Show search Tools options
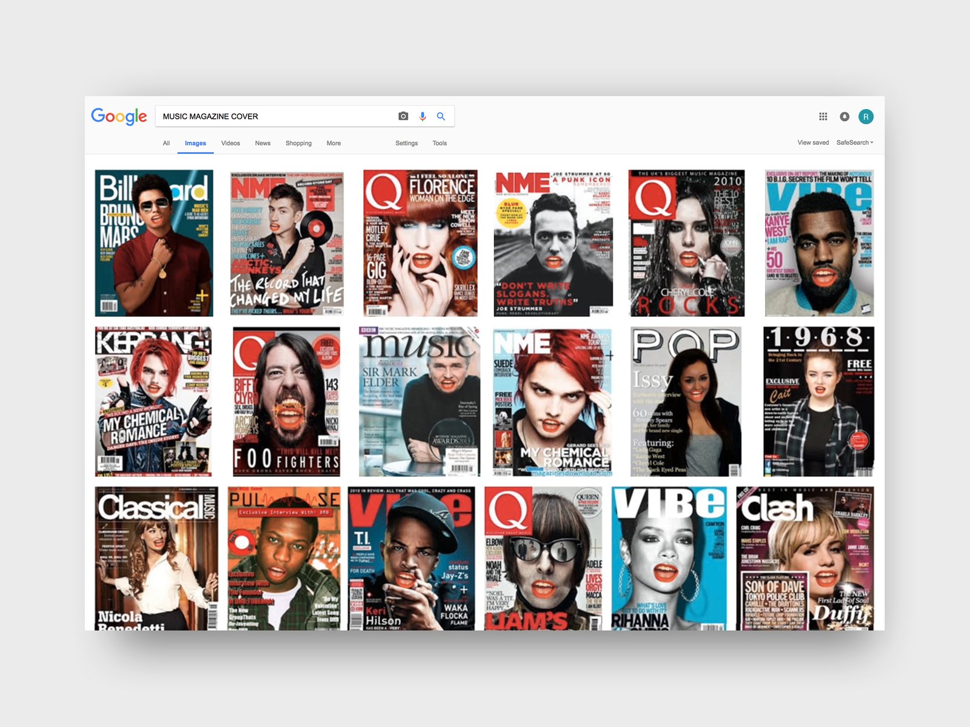Image resolution: width=970 pixels, height=727 pixels. point(440,144)
